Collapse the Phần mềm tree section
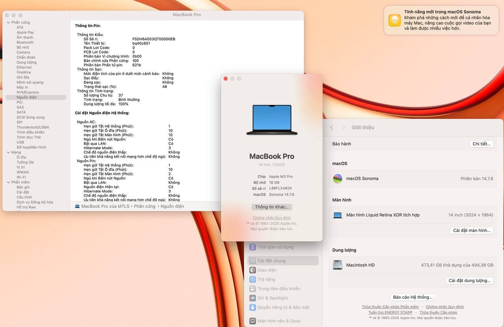Screen dimensions: 504x327 pyautogui.click(x=8, y=182)
